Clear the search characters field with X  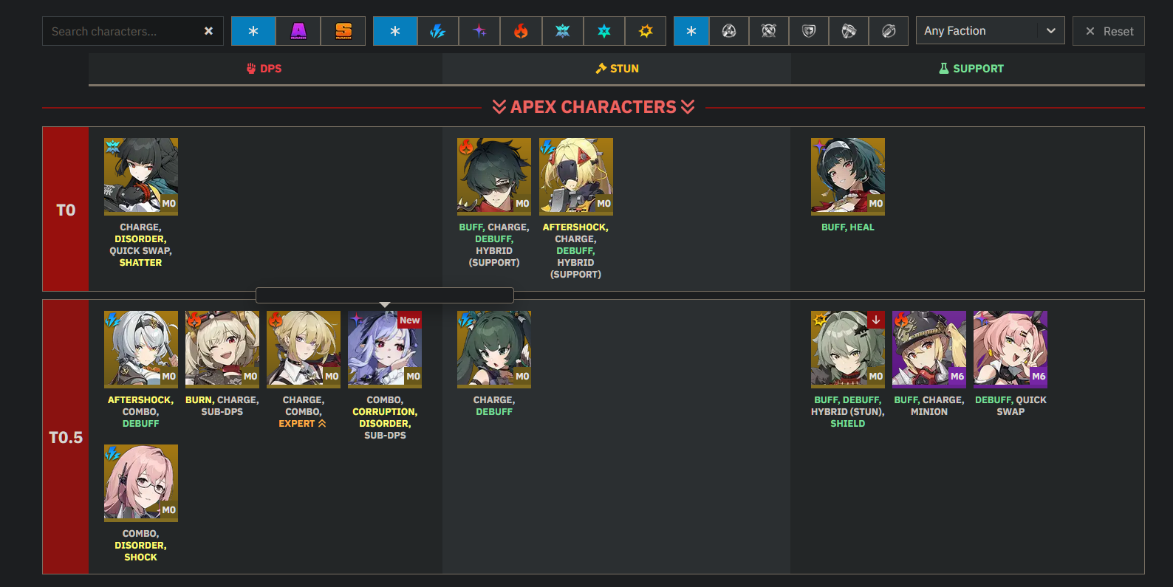[208, 31]
